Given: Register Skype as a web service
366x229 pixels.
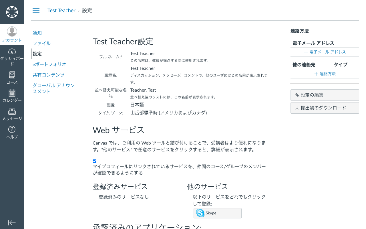Looking at the screenshot, I should click(x=217, y=213).
